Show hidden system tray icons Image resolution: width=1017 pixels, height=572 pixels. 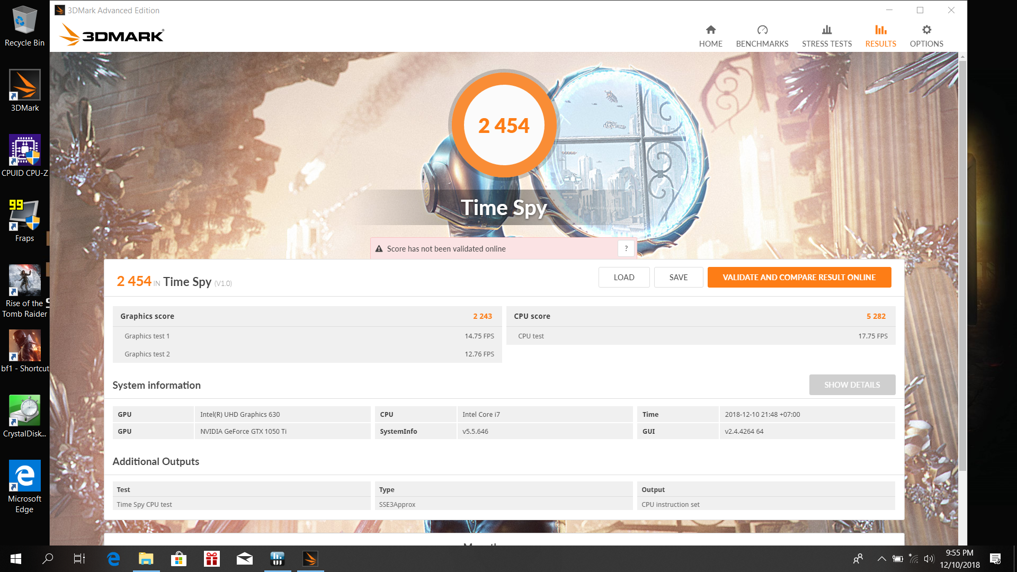(881, 559)
